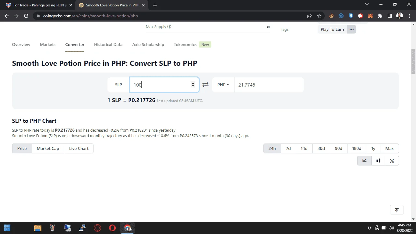416x234 pixels.
Task: Open the Wi-Fi network tray icon
Action: tap(369, 228)
